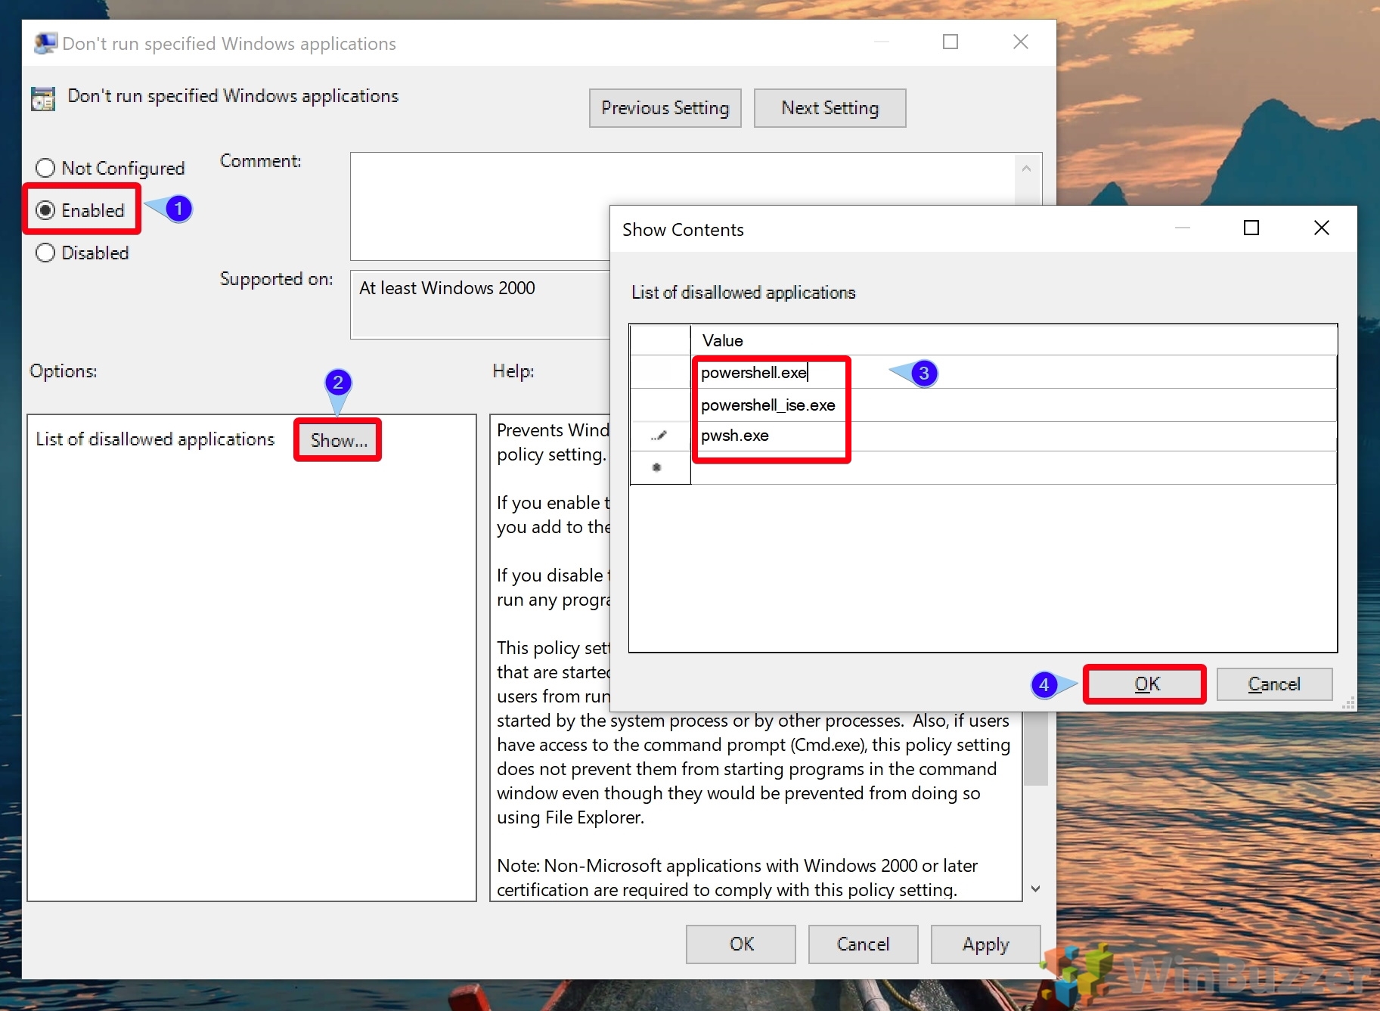Select the Enabled radio button
This screenshot has width=1380, height=1011.
pos(45,210)
